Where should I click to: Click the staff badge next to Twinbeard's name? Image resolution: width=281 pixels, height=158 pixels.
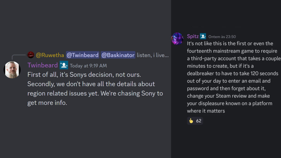click(64, 65)
